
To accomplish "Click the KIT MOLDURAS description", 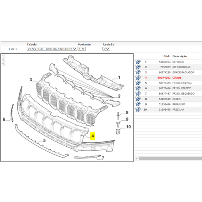I will tap(181, 67).
